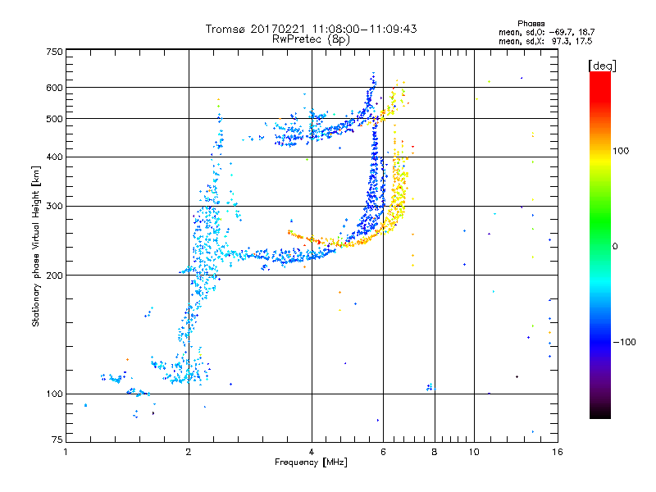Click the x-axis tick label '16'
The height and width of the screenshot is (492, 656).
(x=558, y=452)
